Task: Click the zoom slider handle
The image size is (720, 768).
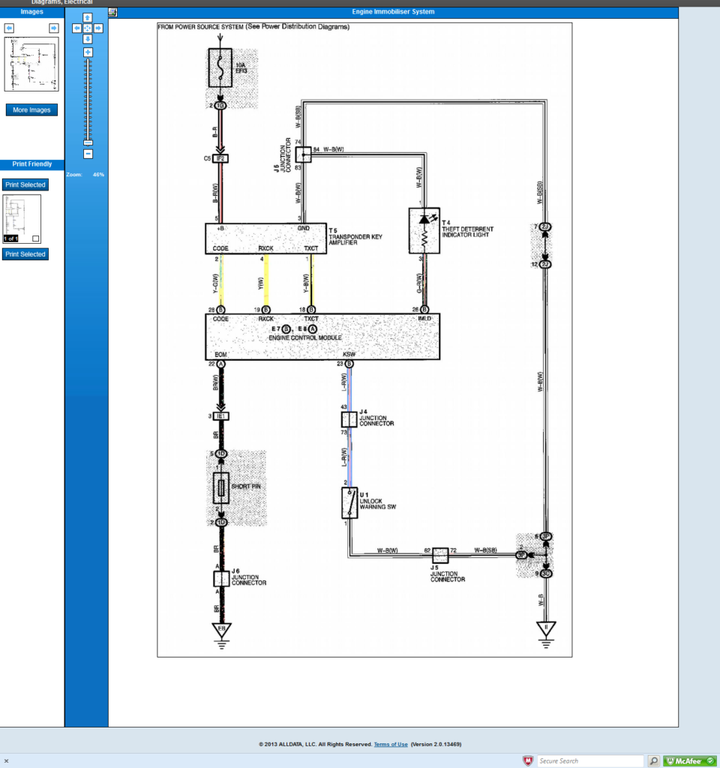Action: (x=88, y=142)
